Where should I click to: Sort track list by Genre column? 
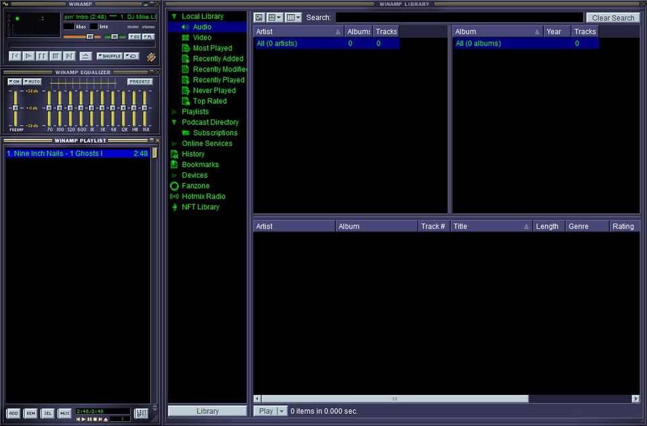587,226
